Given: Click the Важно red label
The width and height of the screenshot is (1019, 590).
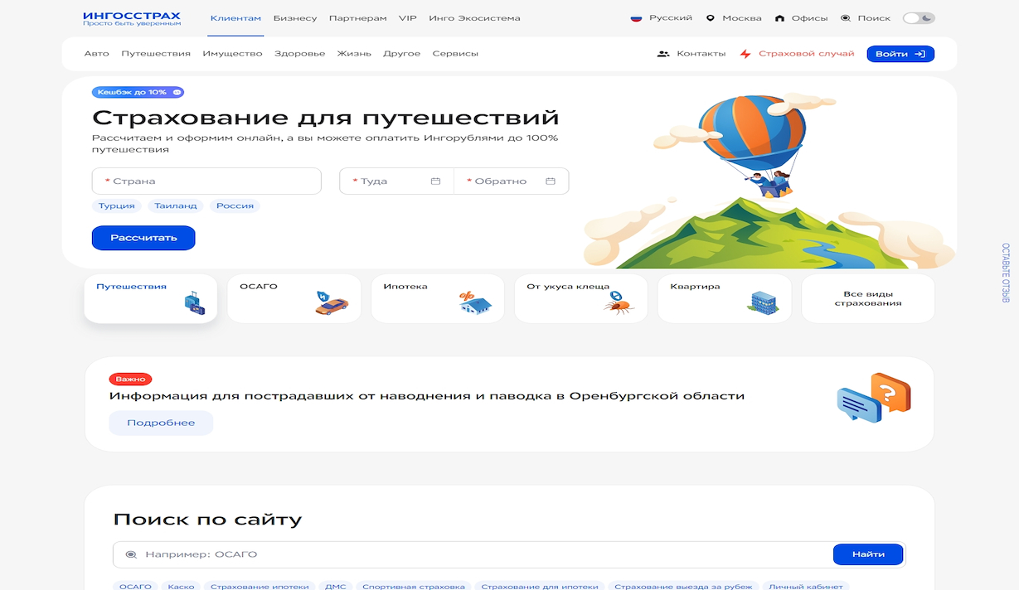Looking at the screenshot, I should (x=130, y=379).
